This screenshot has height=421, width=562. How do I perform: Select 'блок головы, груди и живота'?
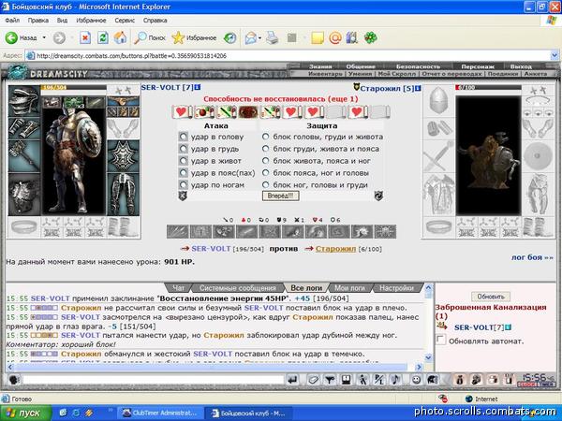tap(266, 137)
